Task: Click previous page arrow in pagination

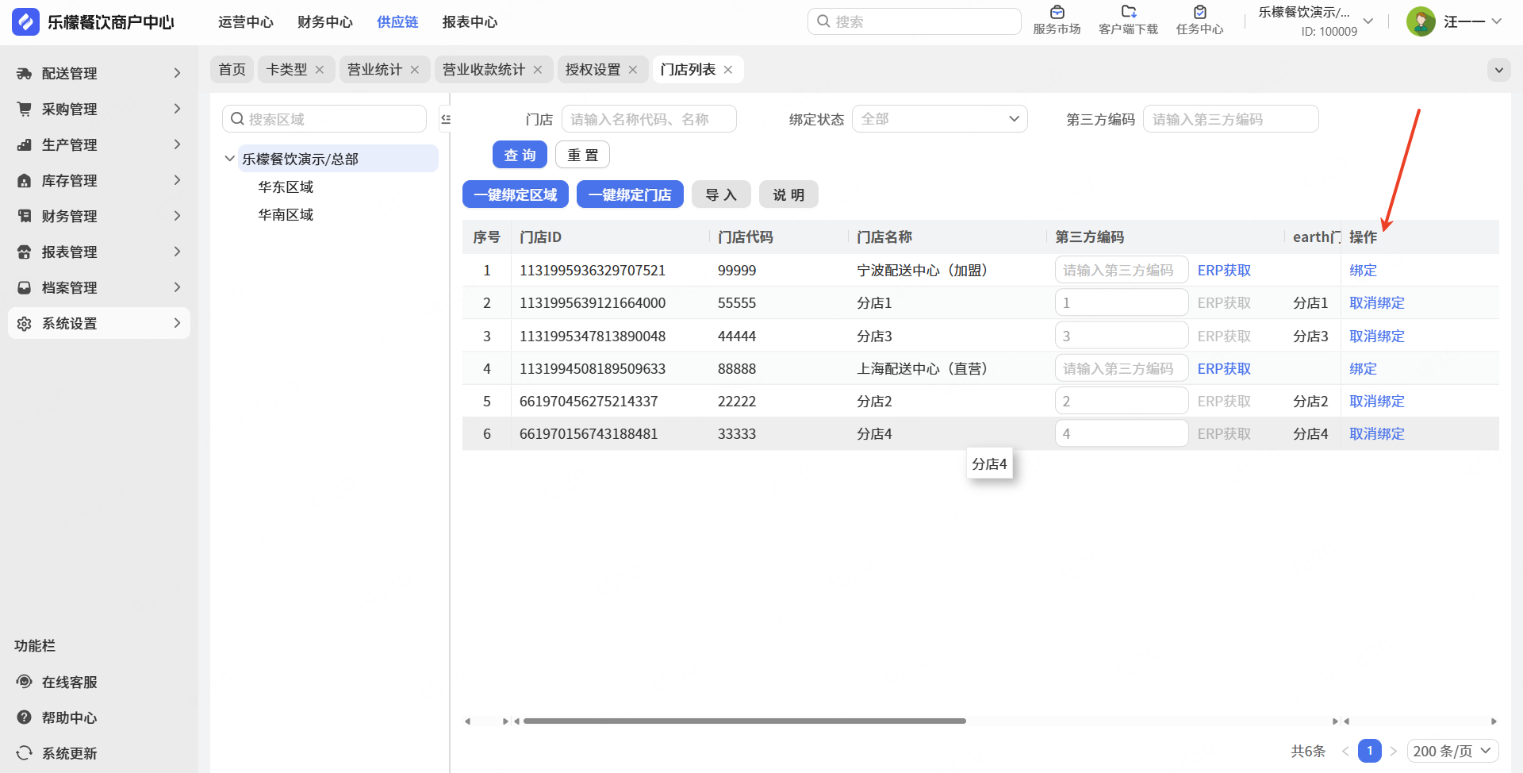Action: [1345, 751]
